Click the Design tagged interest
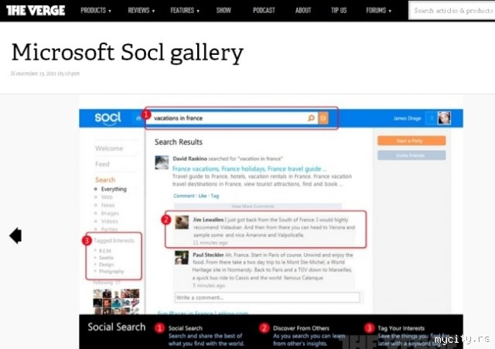 pyautogui.click(x=106, y=265)
